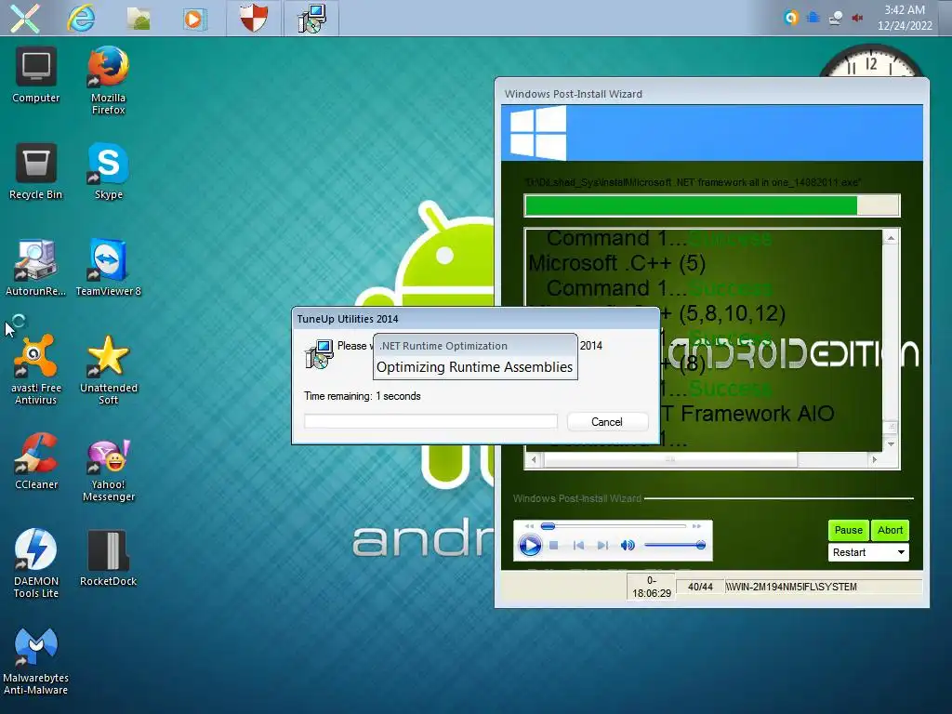
Task: Launch Internet Explorer from the taskbar
Action: [81, 19]
